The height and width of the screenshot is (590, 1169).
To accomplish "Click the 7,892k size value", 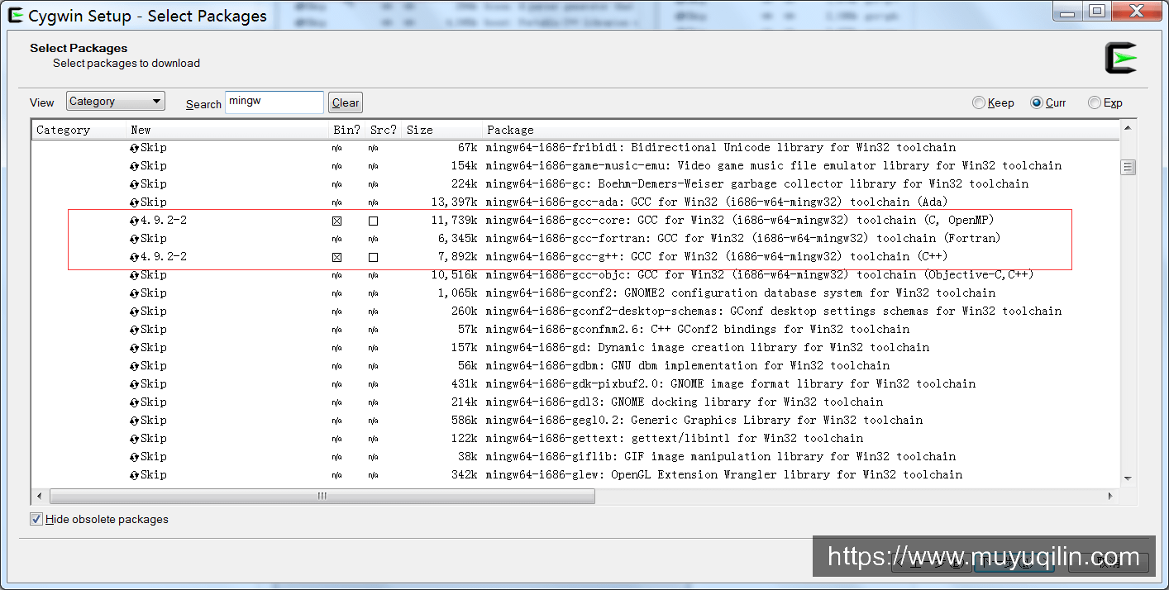I will (457, 257).
